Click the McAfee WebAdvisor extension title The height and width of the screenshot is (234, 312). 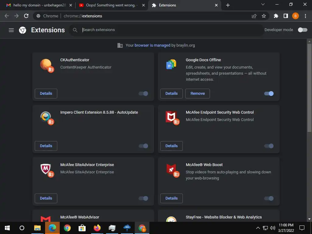(80, 217)
